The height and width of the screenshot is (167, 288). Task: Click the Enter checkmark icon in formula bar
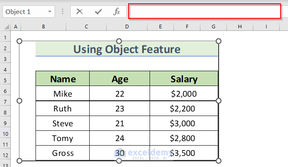pos(98,12)
